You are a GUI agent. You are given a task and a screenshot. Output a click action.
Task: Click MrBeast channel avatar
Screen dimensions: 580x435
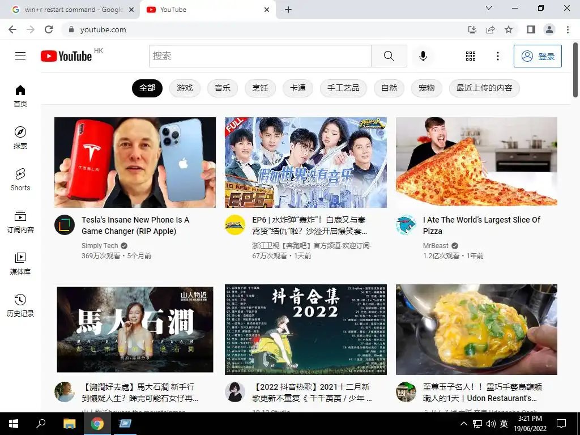(x=406, y=225)
